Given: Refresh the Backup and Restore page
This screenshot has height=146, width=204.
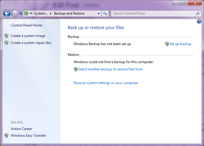Looking at the screenshot, I should (x=105, y=13).
